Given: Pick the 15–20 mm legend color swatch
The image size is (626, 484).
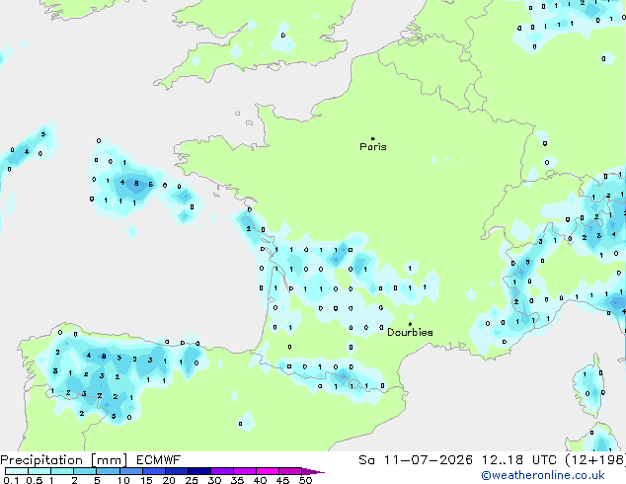Looking at the screenshot, I should click(154, 471).
